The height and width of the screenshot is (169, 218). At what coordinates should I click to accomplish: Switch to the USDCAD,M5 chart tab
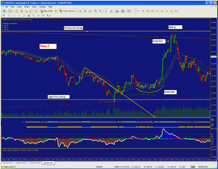click(x=35, y=163)
